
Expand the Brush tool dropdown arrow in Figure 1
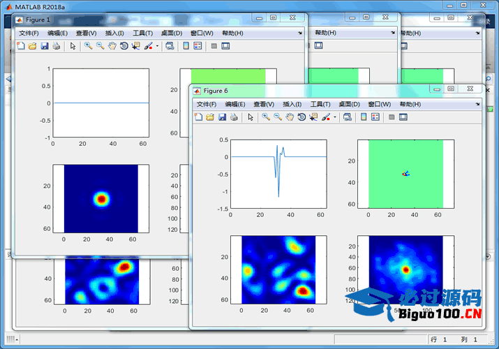pyautogui.click(x=157, y=46)
